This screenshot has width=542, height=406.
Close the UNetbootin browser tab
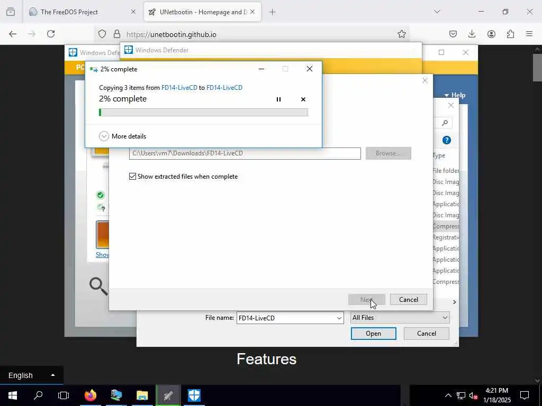pos(252,12)
